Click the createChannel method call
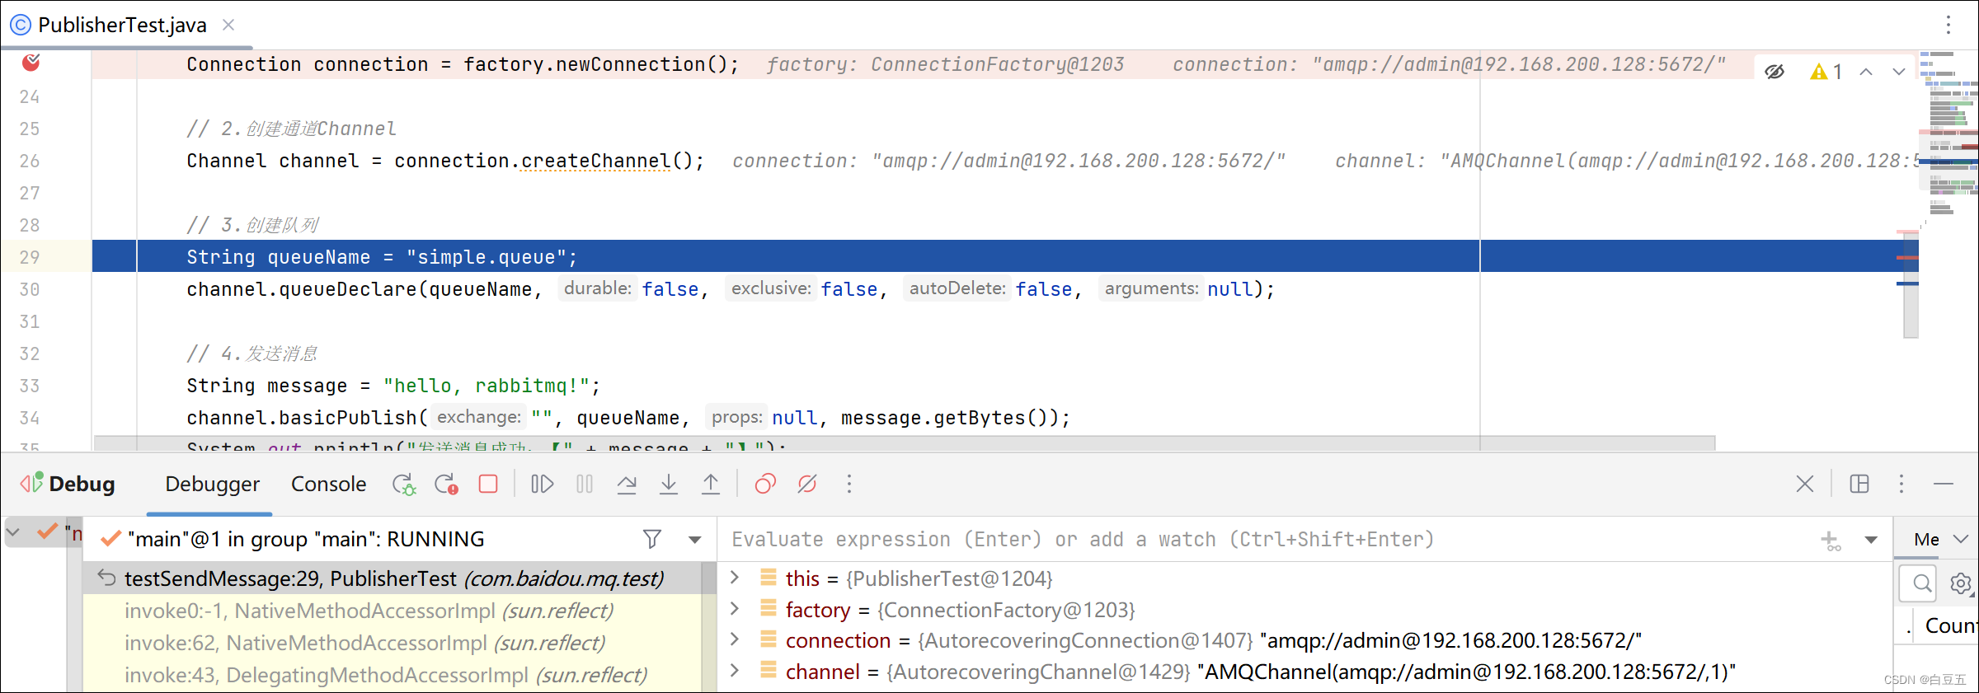1979x693 pixels. tap(595, 161)
